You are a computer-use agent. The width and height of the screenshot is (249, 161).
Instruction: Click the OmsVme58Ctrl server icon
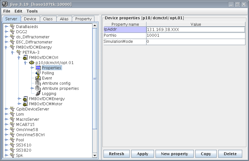point(12,135)
